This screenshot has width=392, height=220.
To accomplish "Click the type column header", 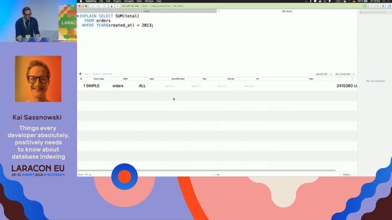I will 151,79.
